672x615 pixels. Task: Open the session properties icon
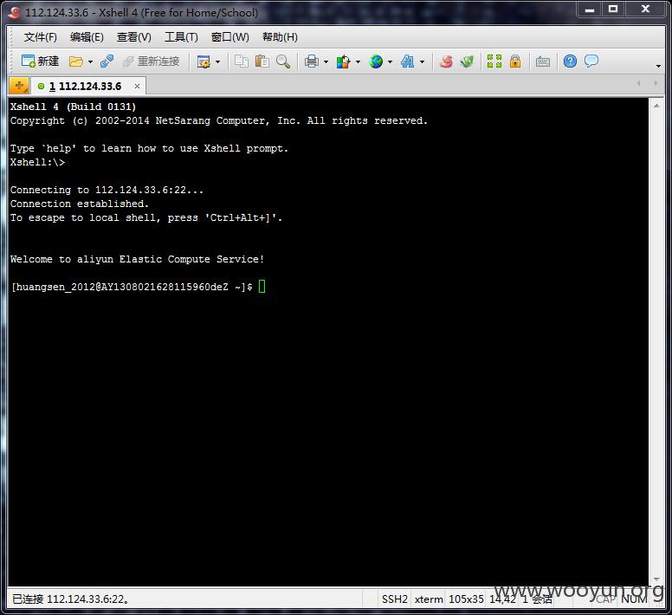[x=204, y=61]
